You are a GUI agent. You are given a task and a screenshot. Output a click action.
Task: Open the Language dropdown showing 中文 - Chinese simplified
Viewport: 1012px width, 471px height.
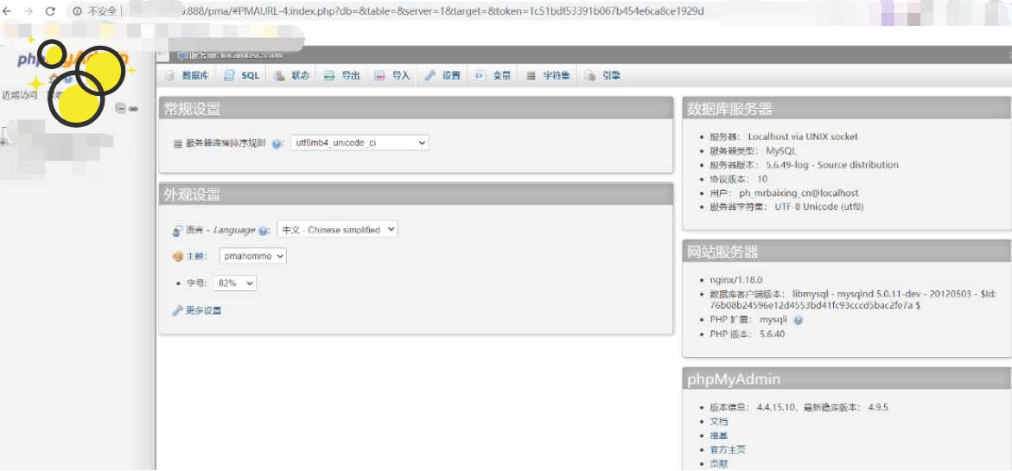tap(338, 230)
